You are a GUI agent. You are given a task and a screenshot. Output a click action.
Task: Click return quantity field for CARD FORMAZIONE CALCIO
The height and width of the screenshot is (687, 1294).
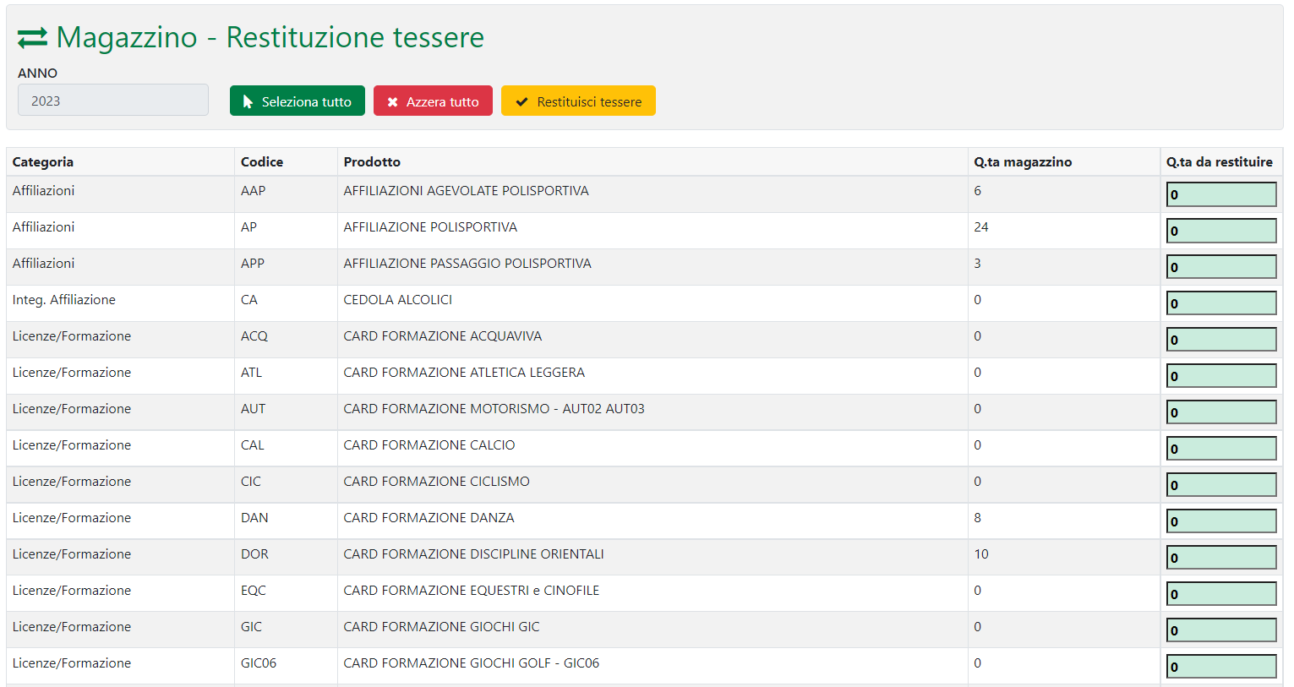pos(1220,449)
